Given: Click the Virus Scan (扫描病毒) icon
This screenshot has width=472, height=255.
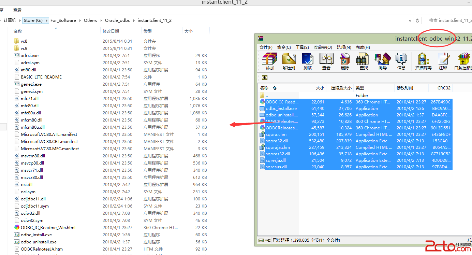Looking at the screenshot, I should point(423,59).
